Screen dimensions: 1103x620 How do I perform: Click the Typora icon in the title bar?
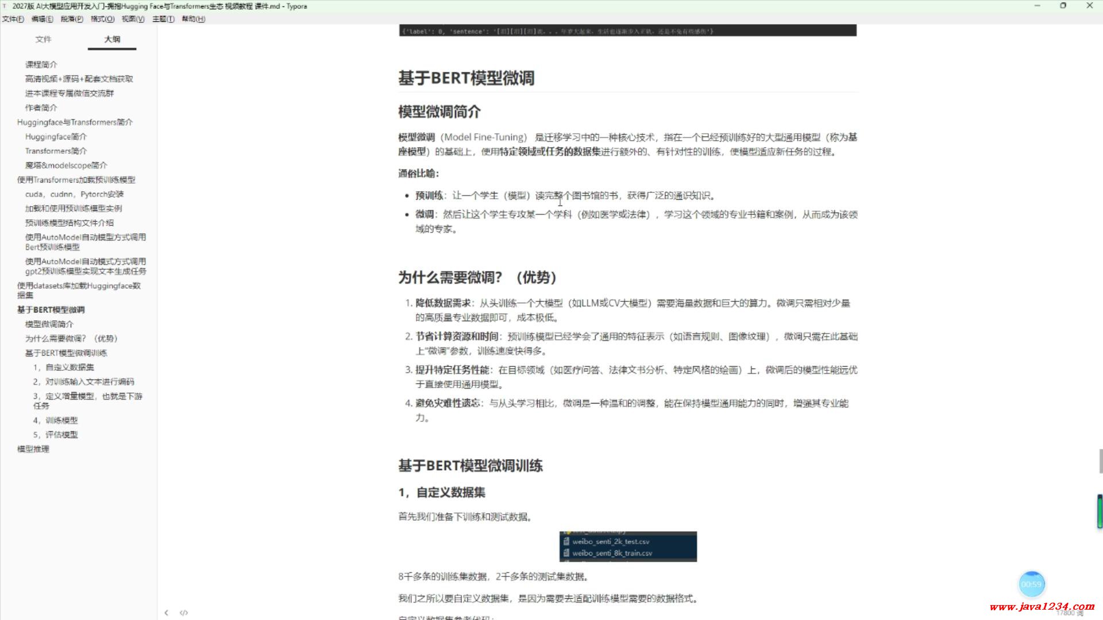click(6, 6)
